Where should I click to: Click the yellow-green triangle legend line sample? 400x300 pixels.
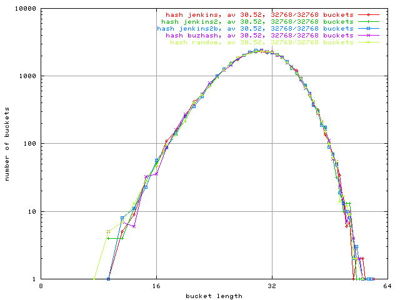point(368,42)
